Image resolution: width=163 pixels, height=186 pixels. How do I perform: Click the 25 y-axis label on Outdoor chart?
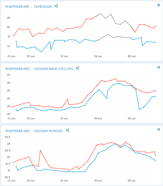pos(8,18)
